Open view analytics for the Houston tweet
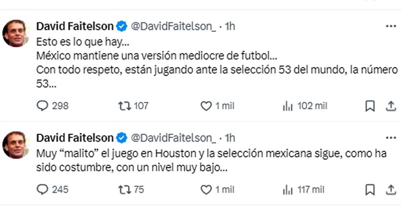The width and height of the screenshot is (401, 212). point(288,189)
